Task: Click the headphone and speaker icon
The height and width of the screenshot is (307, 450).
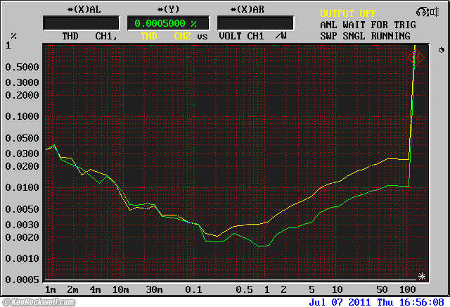Action: [427, 12]
